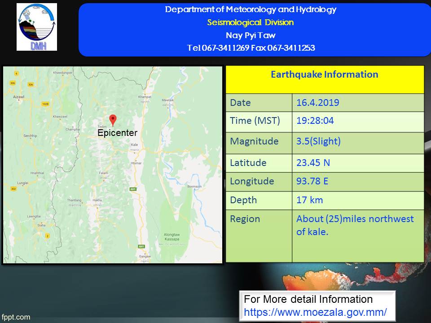Click the Tel and Fax number line
The height and width of the screenshot is (323, 431).
click(251, 48)
